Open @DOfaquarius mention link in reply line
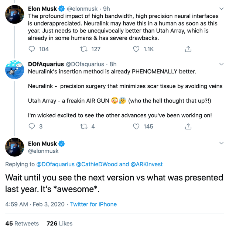229x232 pixels. click(55, 164)
